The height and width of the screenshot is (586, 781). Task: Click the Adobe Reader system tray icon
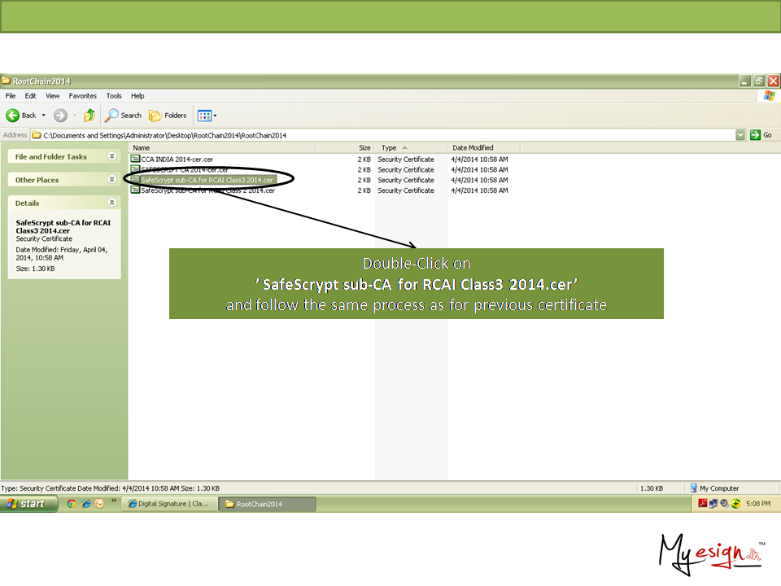pos(703,504)
